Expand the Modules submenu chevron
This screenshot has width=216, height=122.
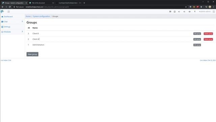click(x=22, y=32)
